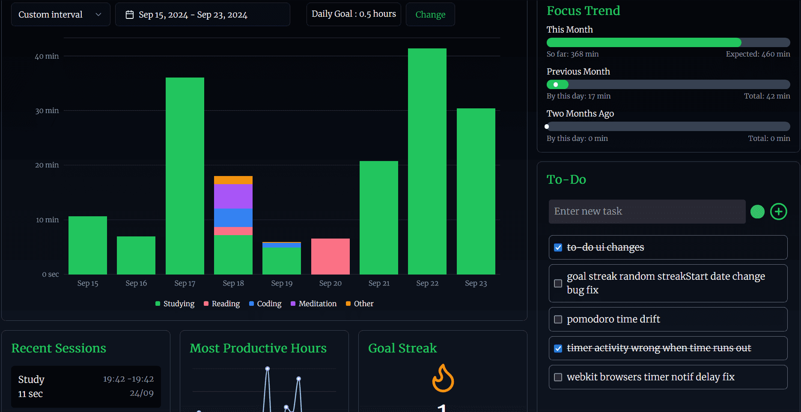Viewport: 801px width, 412px height.
Task: Toggle Studying legend swatch
Action: pyautogui.click(x=158, y=304)
